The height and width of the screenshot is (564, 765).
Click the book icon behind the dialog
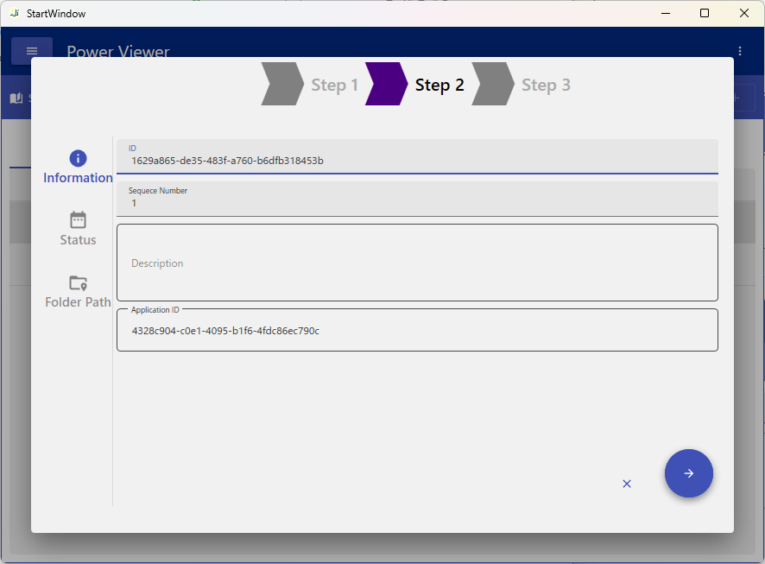[16, 98]
